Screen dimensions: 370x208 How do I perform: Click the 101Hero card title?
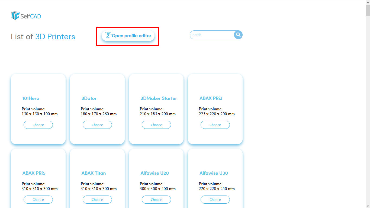tap(31, 98)
